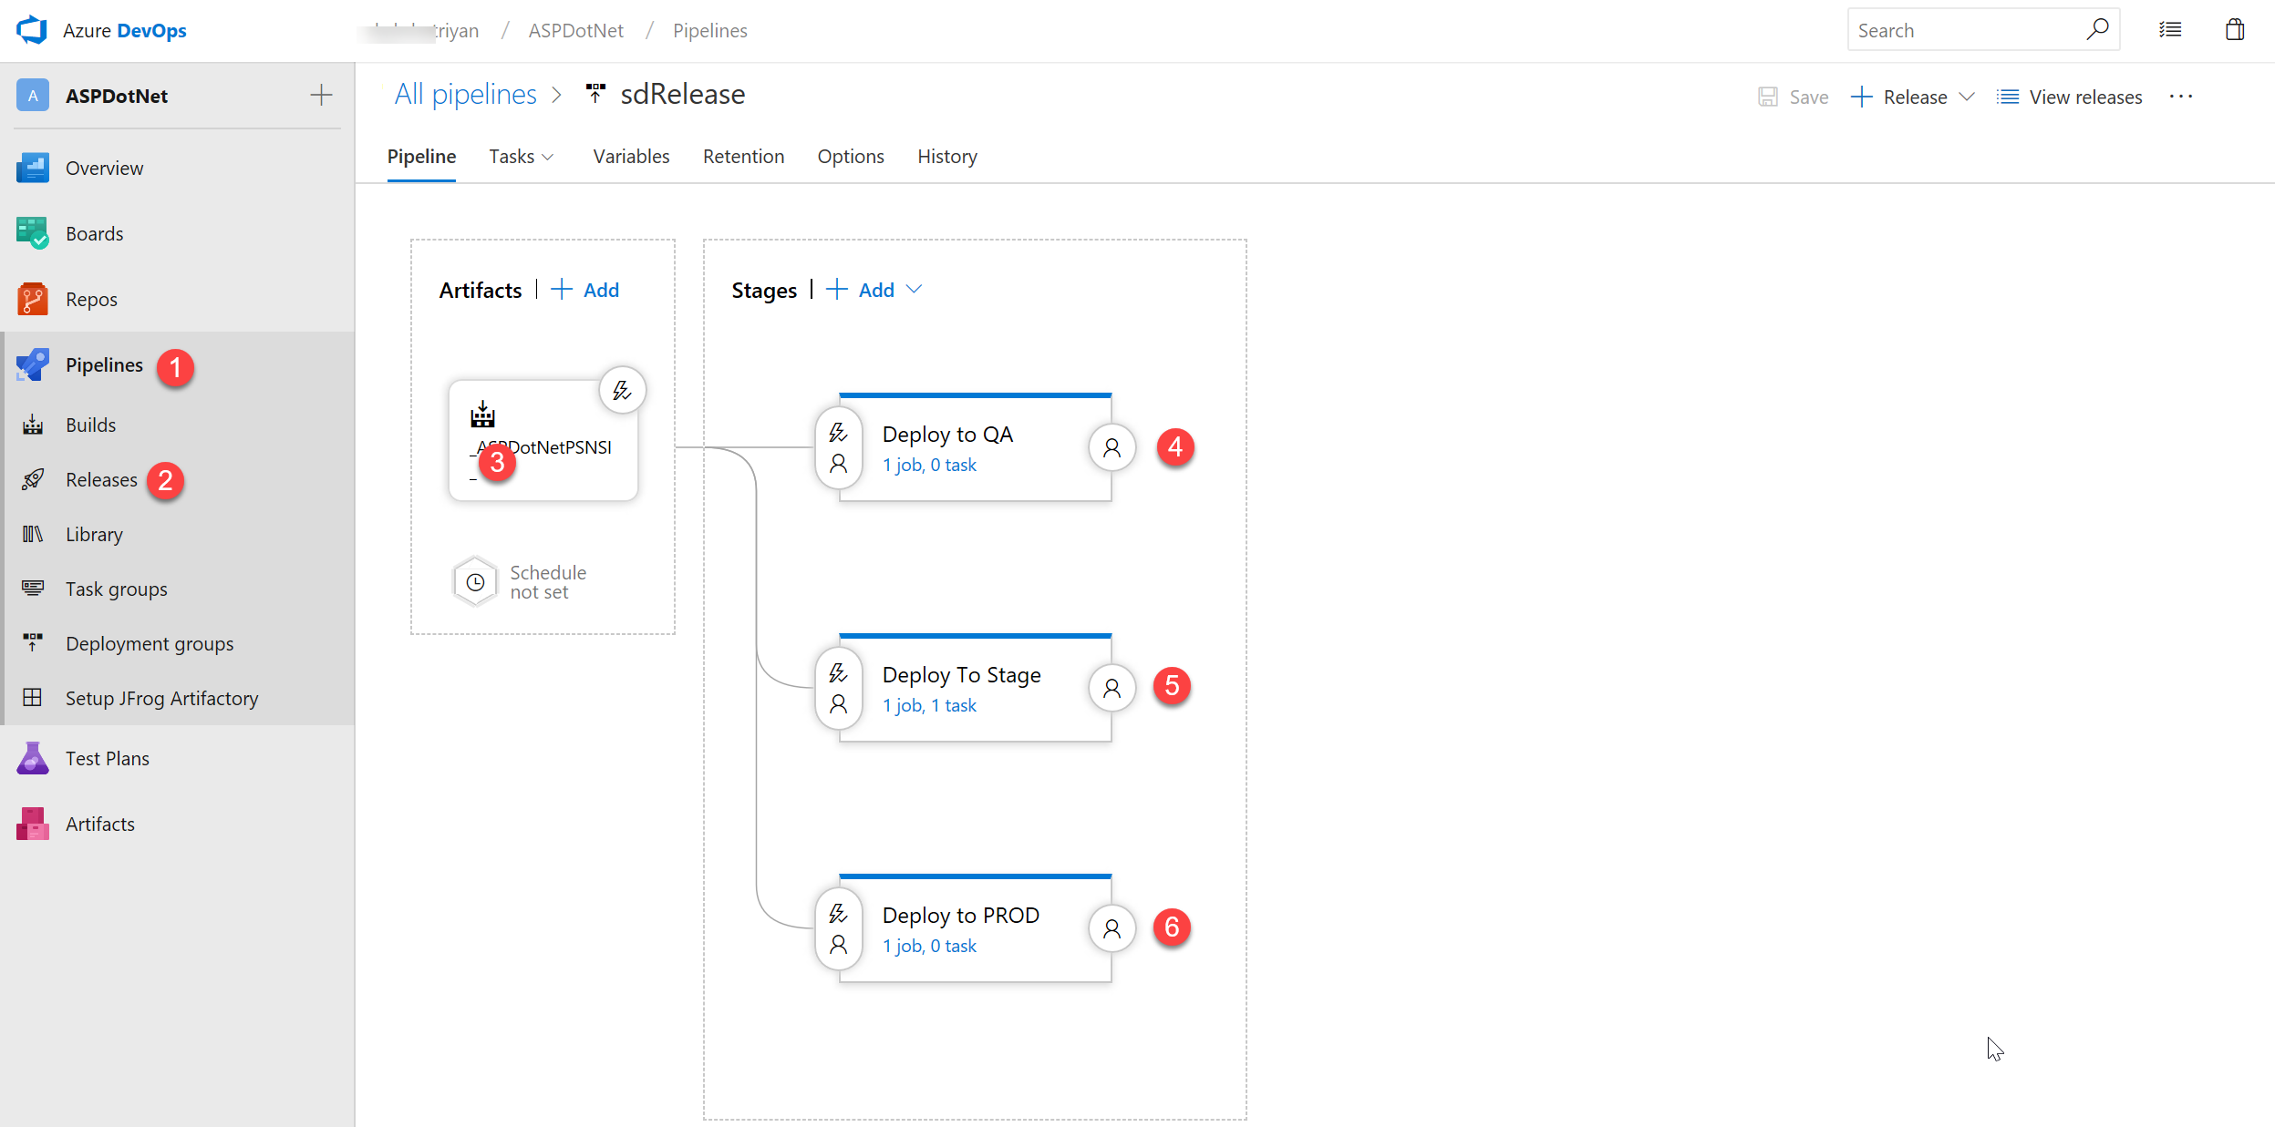
Task: Click the Schedule not set label
Action: [x=548, y=582]
